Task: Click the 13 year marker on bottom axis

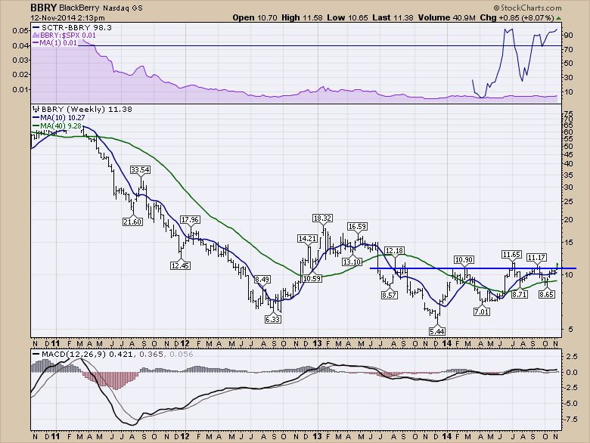Action: (x=317, y=436)
